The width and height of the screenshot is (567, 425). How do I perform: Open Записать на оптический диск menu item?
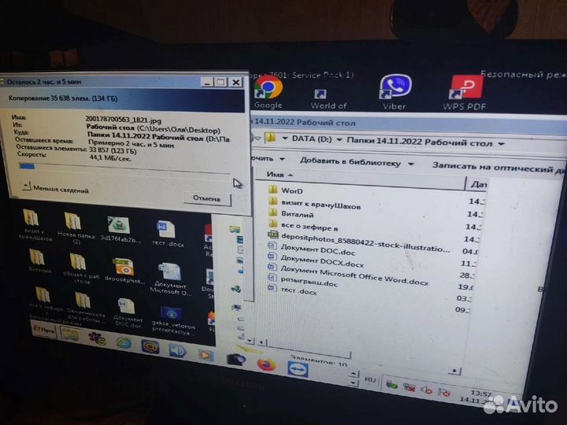coord(498,167)
